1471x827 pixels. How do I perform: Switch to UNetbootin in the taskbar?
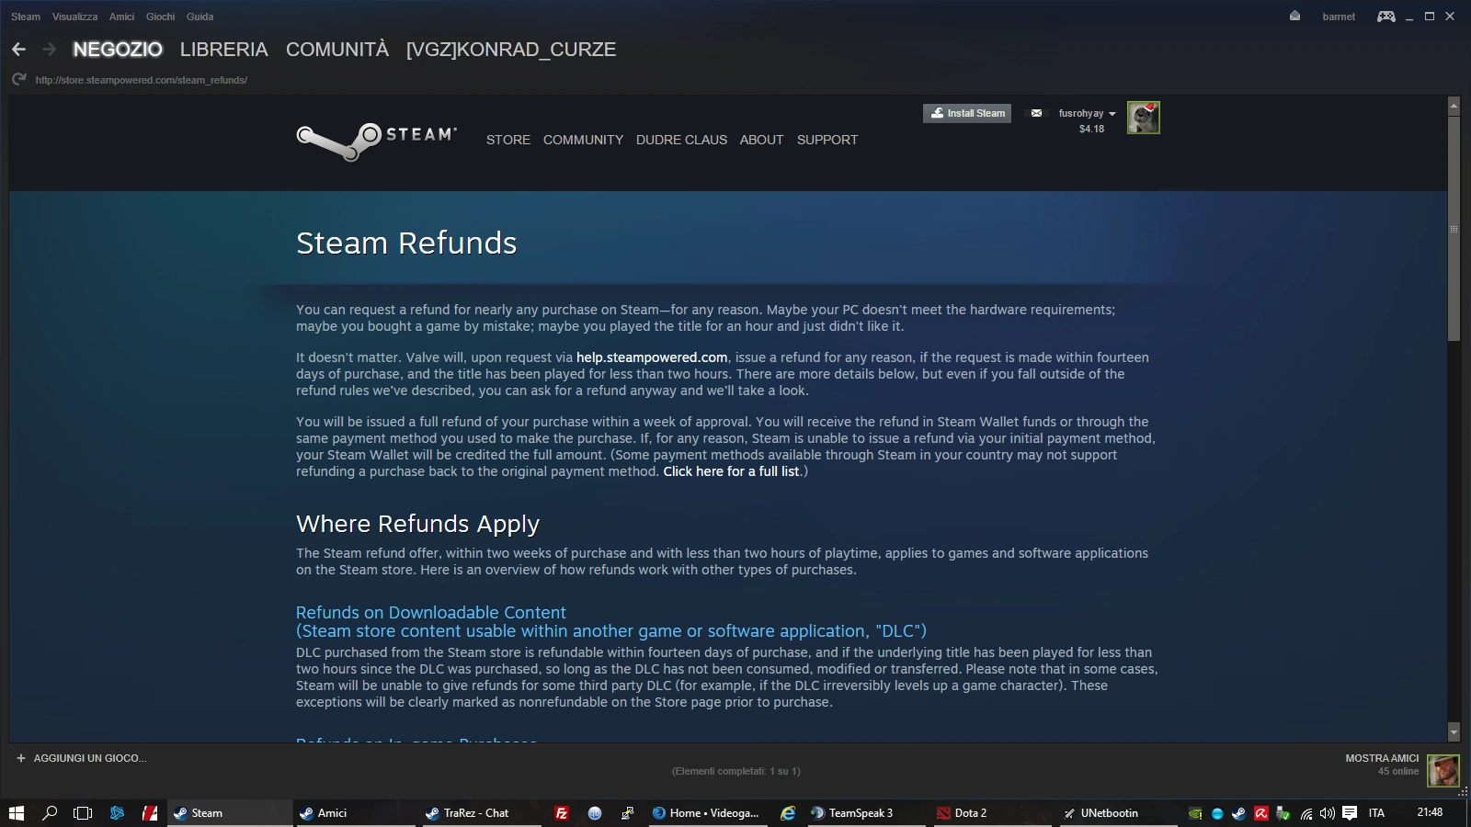[x=1119, y=813]
